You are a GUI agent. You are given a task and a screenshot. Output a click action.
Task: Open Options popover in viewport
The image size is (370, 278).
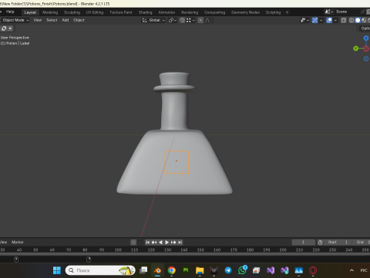coord(365,29)
